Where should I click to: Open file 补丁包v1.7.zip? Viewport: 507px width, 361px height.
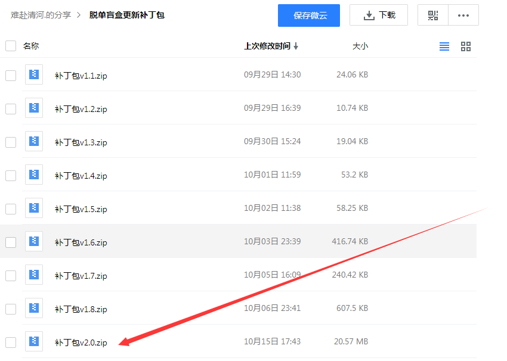click(81, 276)
